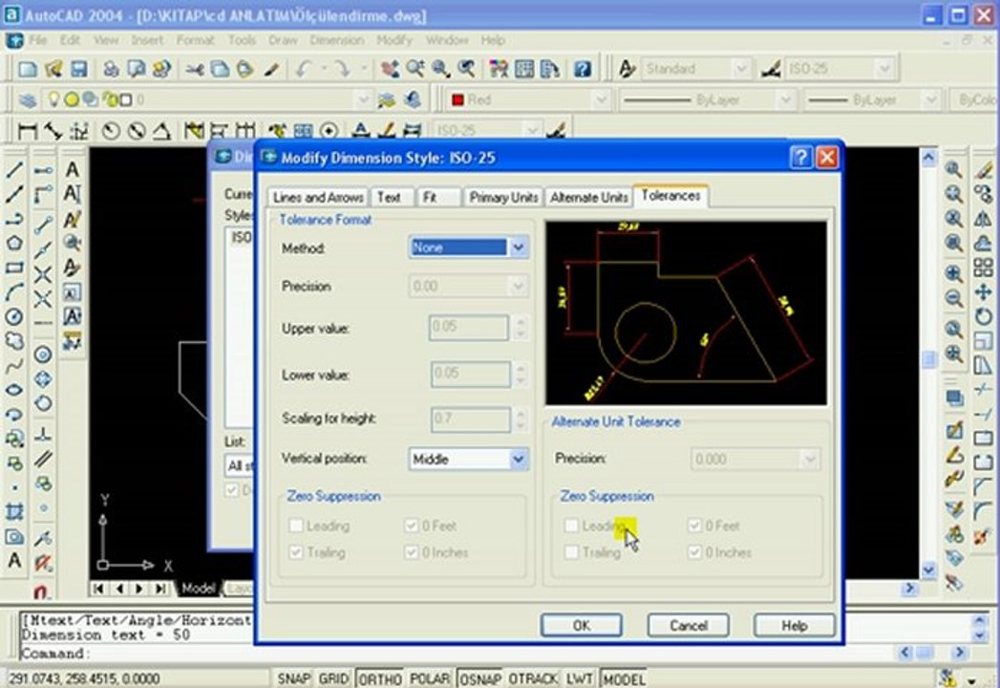Toggle SNAP mode in status bar
This screenshot has height=688, width=1000.
pos(293,678)
